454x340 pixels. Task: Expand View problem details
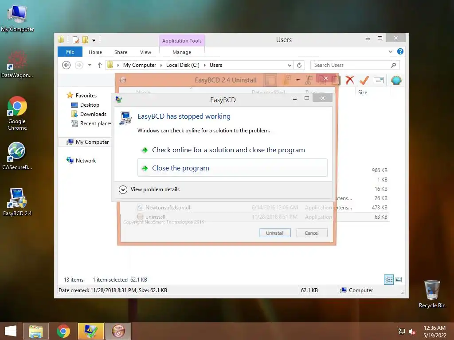[123, 189]
